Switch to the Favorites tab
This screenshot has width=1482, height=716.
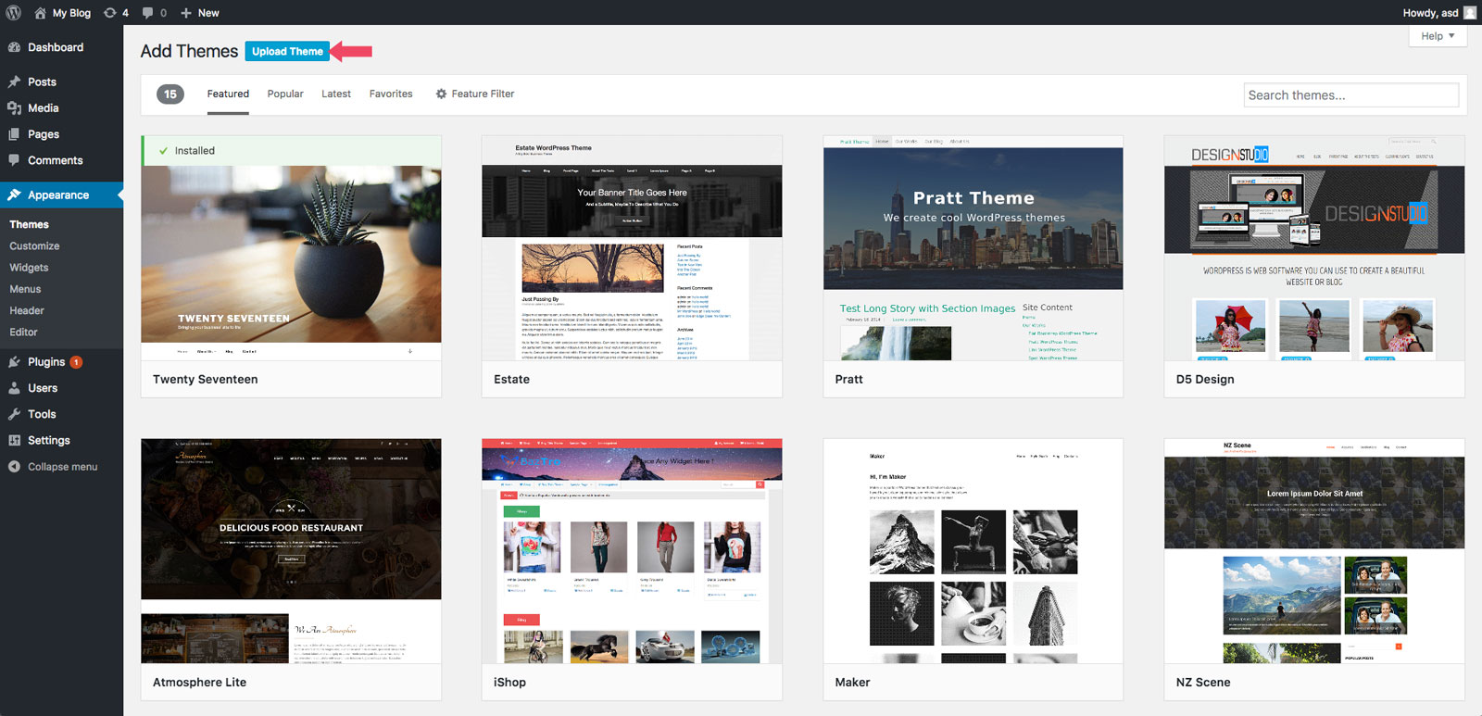coord(391,94)
